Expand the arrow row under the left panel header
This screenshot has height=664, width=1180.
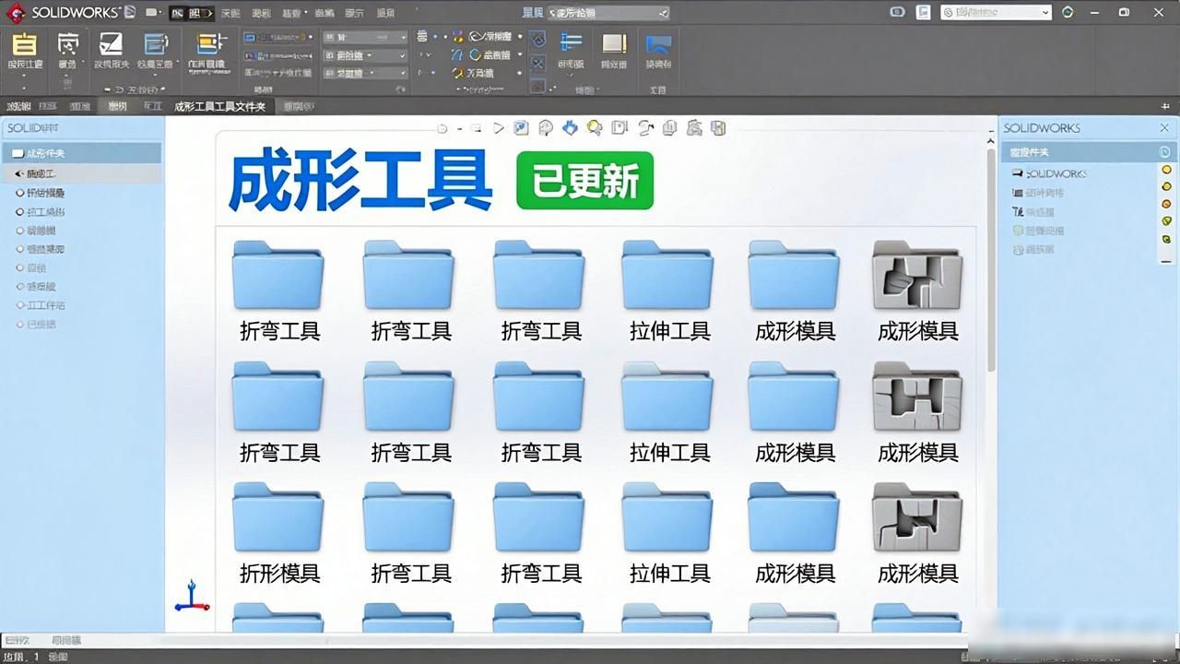[81, 173]
